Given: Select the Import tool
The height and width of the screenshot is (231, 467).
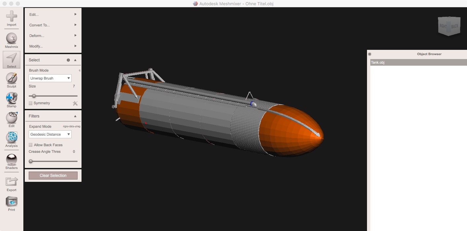Looking at the screenshot, I should pos(11,16).
